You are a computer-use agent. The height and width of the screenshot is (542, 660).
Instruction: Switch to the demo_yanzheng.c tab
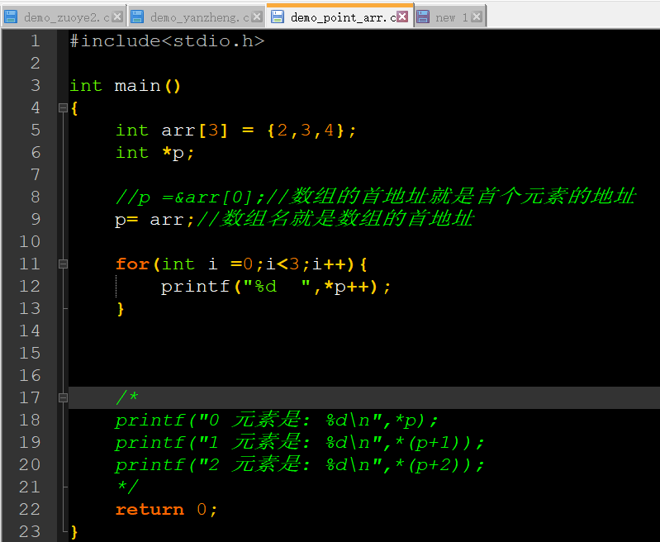pyautogui.click(x=197, y=17)
